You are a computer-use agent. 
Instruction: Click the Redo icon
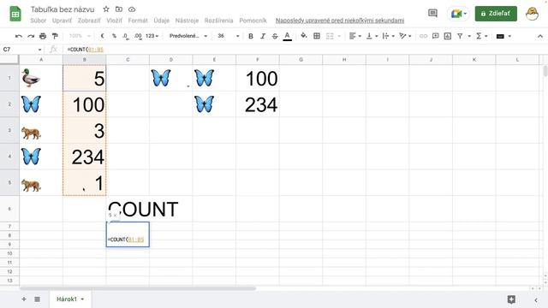click(31, 36)
